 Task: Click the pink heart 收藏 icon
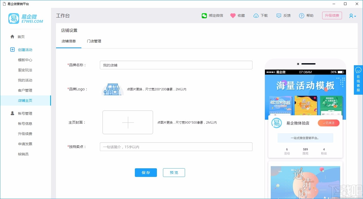pos(233,16)
